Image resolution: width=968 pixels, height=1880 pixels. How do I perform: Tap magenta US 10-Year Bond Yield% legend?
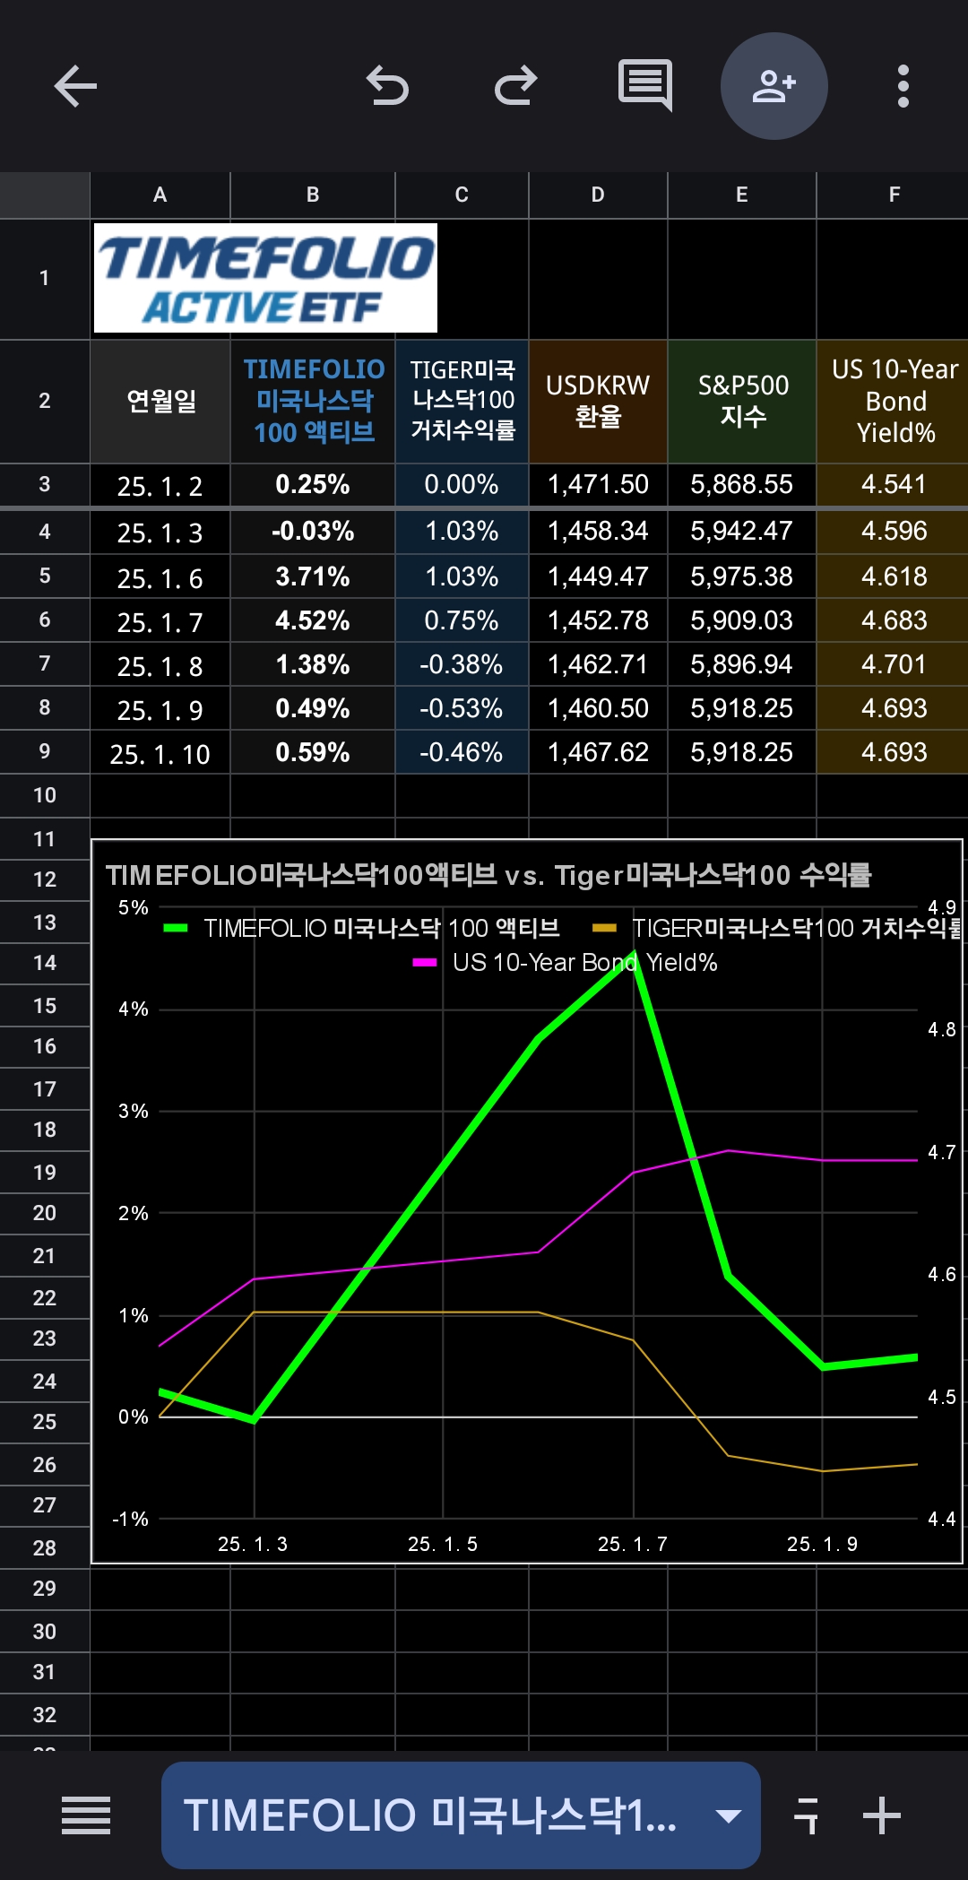[x=565, y=963]
